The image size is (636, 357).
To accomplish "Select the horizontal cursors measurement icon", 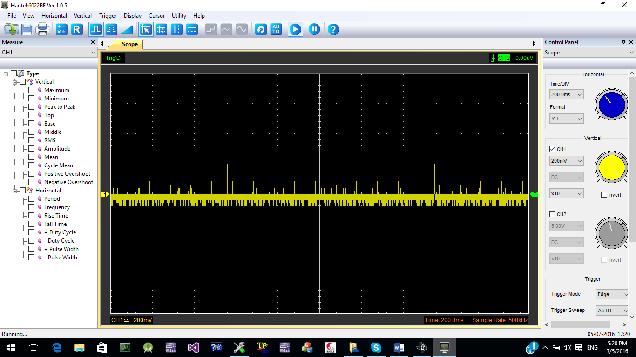I will point(192,29).
